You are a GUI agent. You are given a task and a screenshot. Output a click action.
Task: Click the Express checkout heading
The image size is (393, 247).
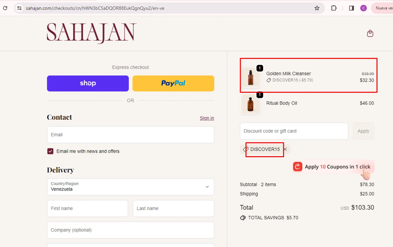tap(130, 67)
